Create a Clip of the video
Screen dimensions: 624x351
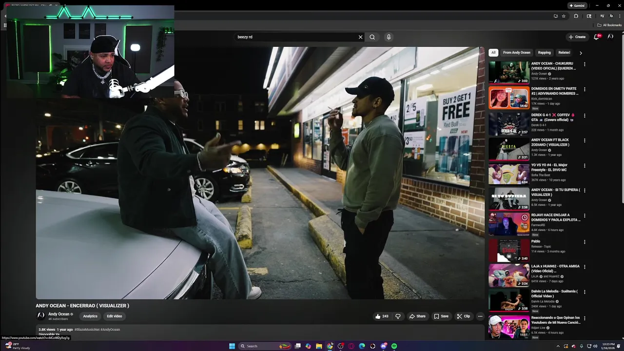tap(464, 316)
